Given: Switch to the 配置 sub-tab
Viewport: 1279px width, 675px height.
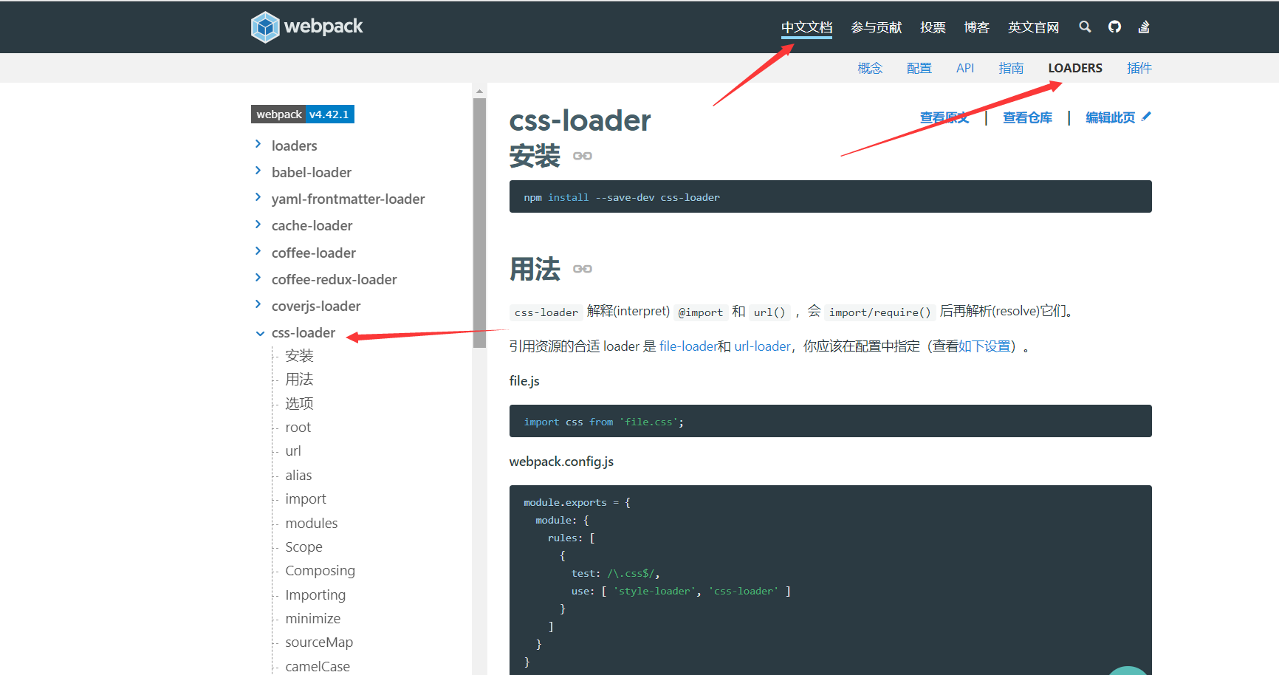Looking at the screenshot, I should tap(919, 68).
